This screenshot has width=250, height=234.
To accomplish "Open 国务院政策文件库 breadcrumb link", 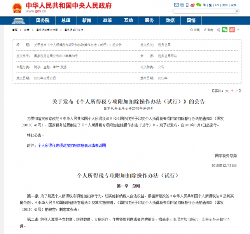I will tap(47, 30).
